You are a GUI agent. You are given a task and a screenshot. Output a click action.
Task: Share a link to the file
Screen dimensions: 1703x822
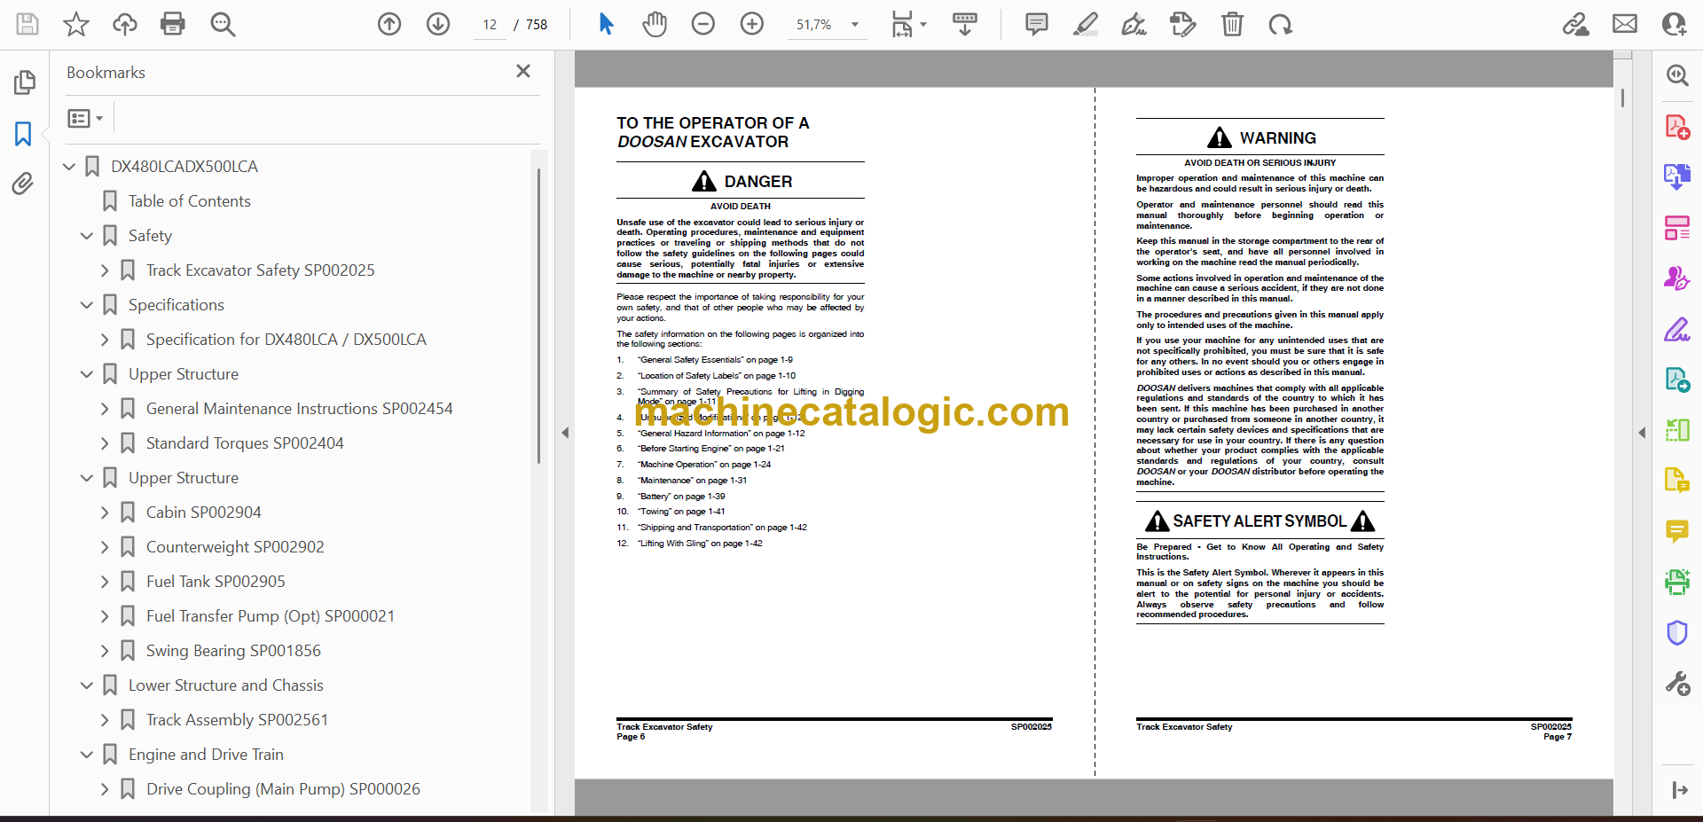pyautogui.click(x=1576, y=24)
